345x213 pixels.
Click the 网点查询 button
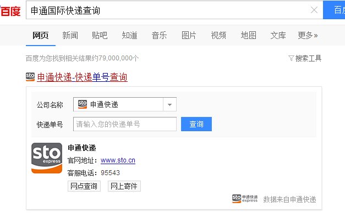[x=84, y=186]
